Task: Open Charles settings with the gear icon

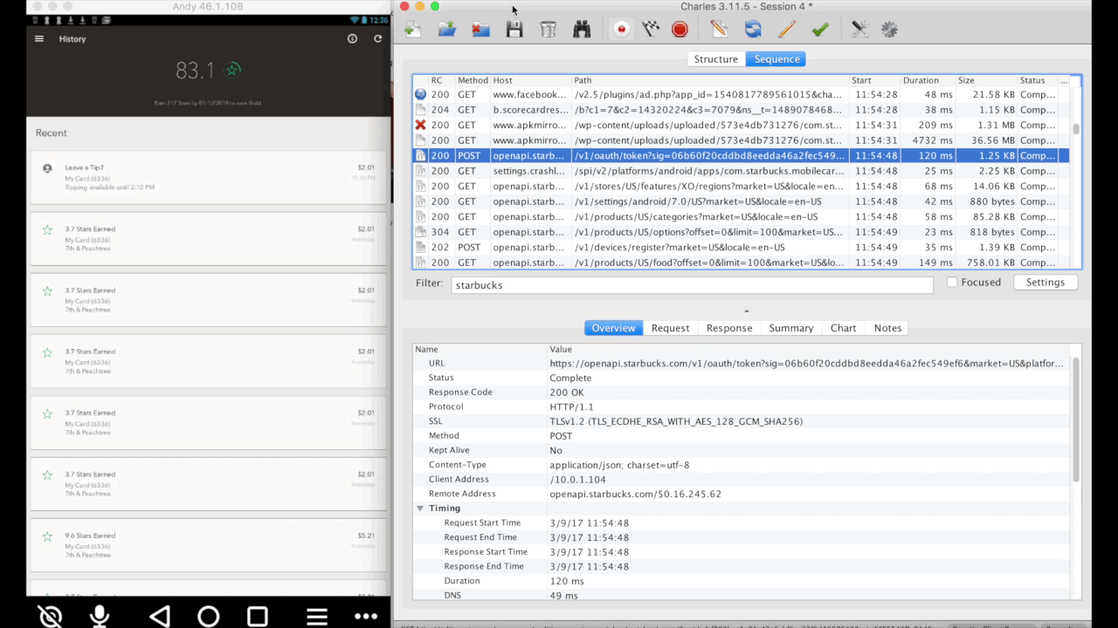Action: coord(890,29)
